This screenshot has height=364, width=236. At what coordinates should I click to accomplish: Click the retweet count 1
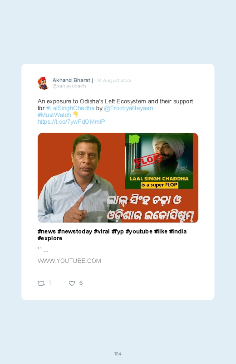(50, 283)
